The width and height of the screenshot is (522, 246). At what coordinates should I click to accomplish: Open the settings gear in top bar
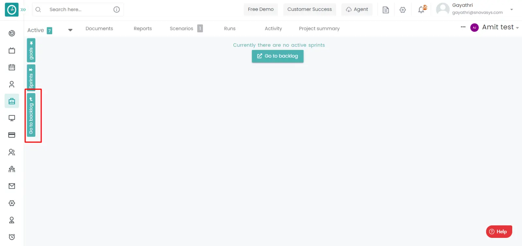[x=403, y=10]
